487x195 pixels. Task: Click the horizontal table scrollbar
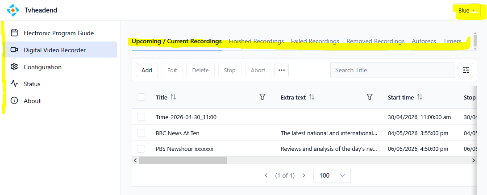183,160
